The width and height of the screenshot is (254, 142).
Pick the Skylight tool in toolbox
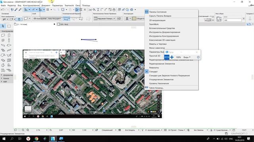pos(3,60)
